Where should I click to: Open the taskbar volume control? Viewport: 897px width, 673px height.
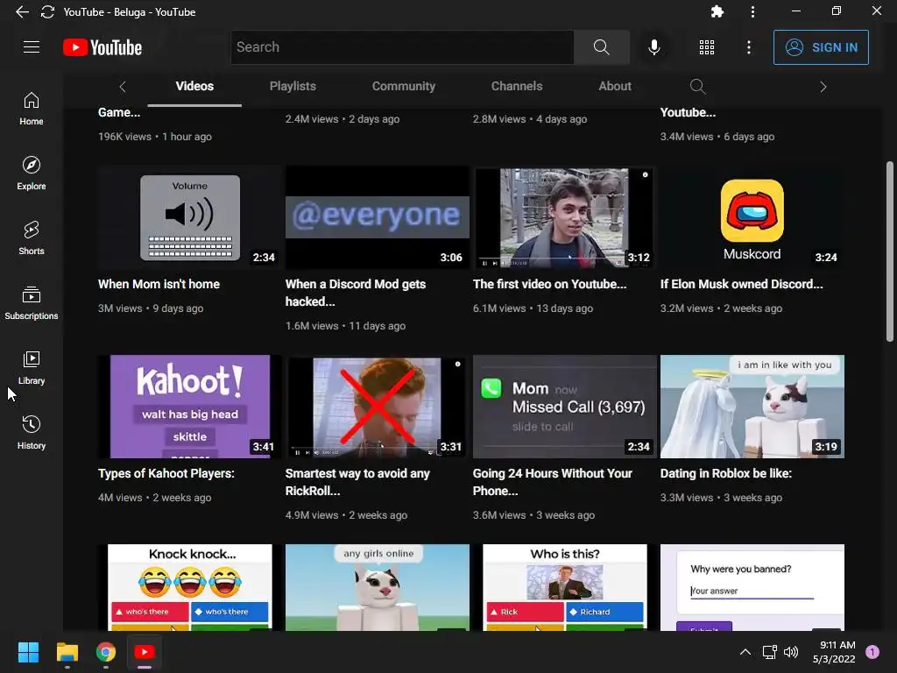click(791, 652)
